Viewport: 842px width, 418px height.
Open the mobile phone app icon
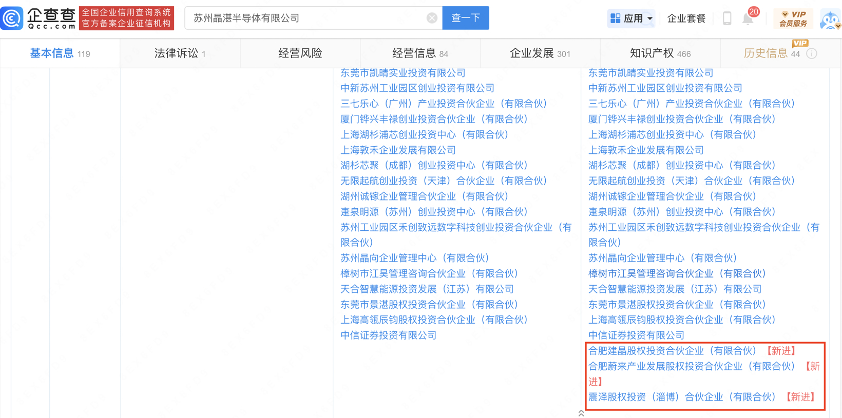pyautogui.click(x=727, y=18)
